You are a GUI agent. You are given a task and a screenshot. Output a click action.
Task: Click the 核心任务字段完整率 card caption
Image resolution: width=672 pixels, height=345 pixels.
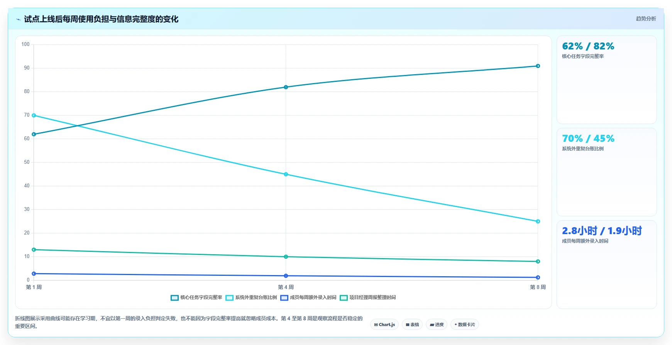pos(583,56)
